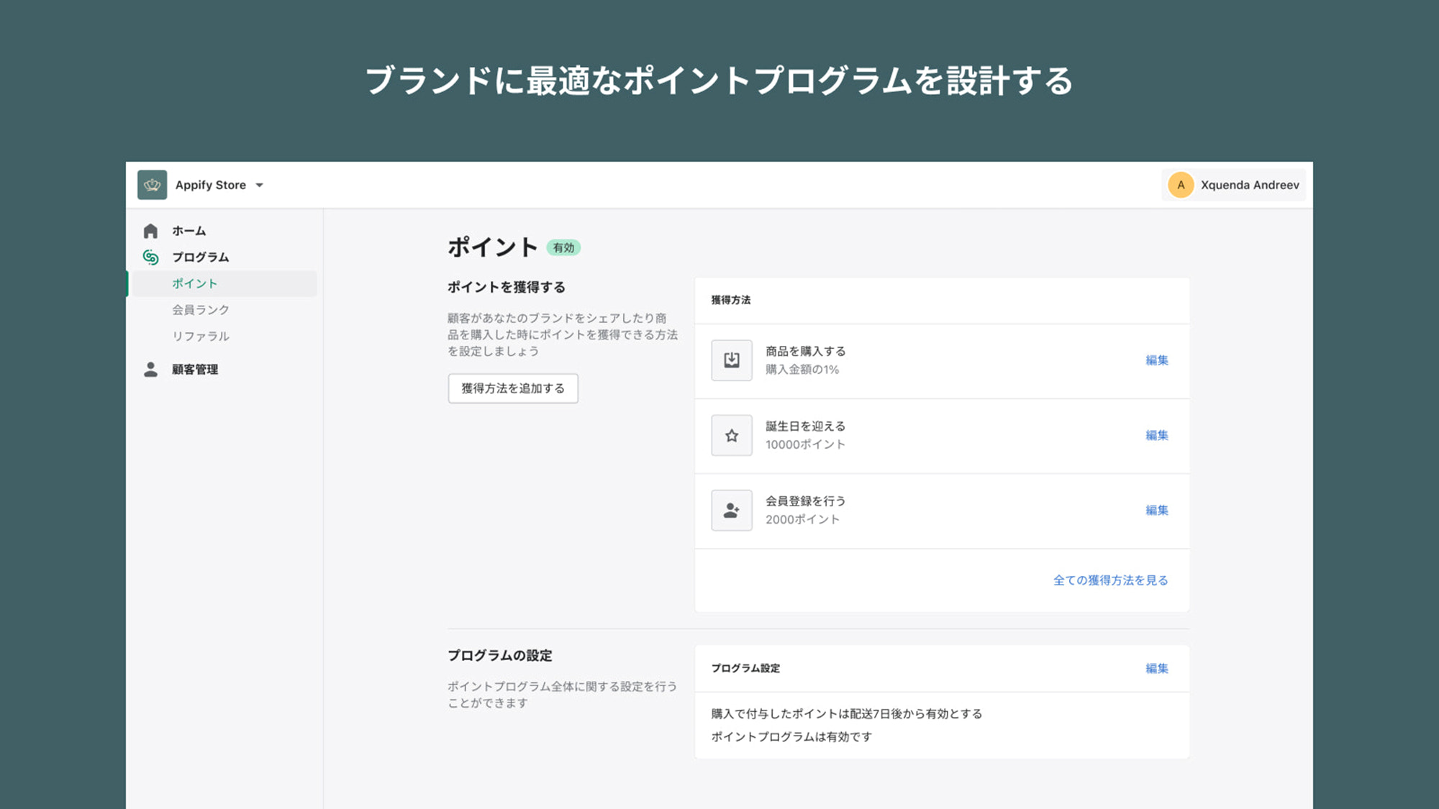Navigate to リファラル in the sidebar

coord(199,336)
